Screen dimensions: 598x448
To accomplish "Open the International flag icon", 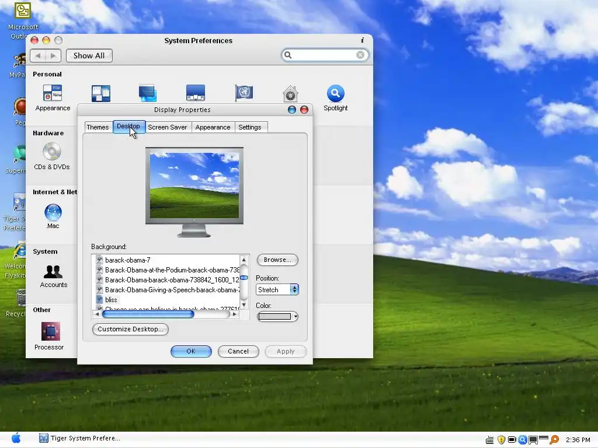I will pyautogui.click(x=244, y=93).
